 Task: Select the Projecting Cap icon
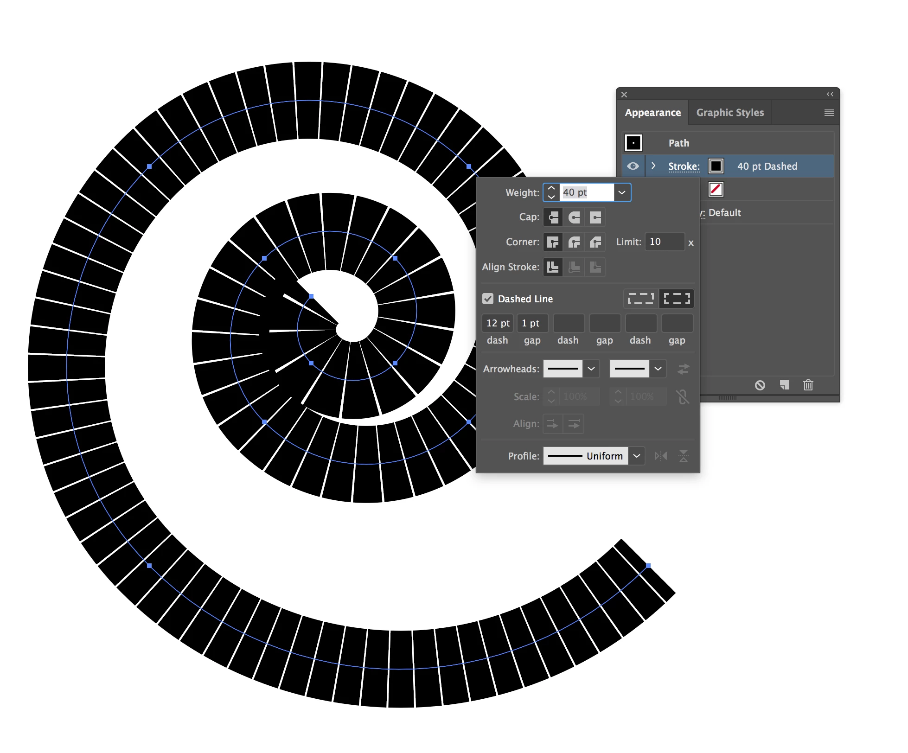click(595, 217)
